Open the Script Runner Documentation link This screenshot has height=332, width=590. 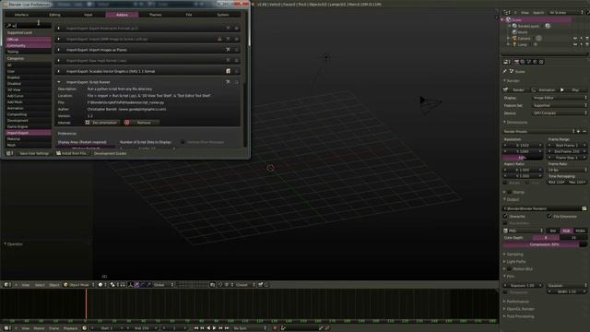click(101, 123)
